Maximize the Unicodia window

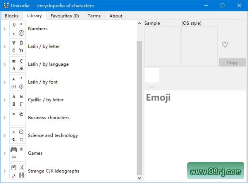[222, 5]
